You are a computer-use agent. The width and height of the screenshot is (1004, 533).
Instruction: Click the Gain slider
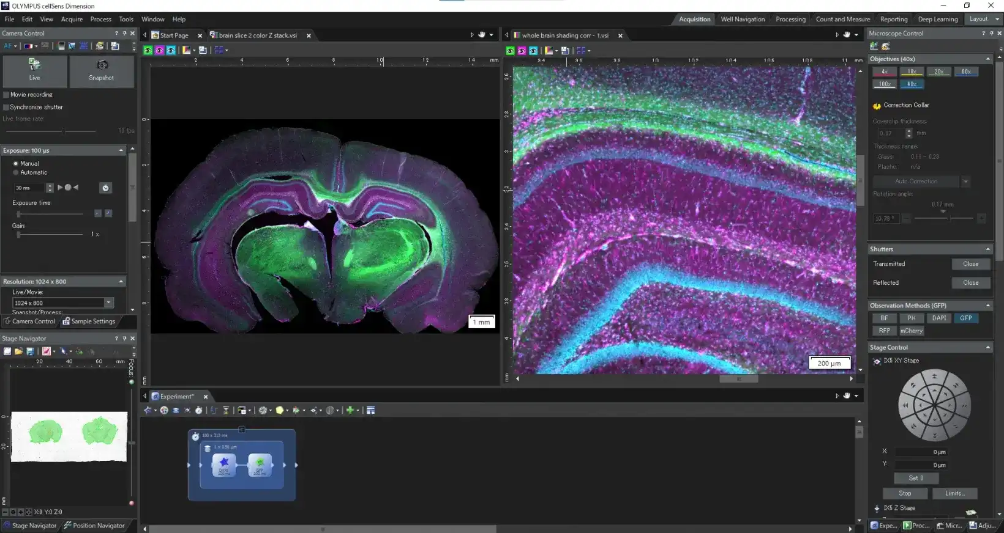(50, 234)
